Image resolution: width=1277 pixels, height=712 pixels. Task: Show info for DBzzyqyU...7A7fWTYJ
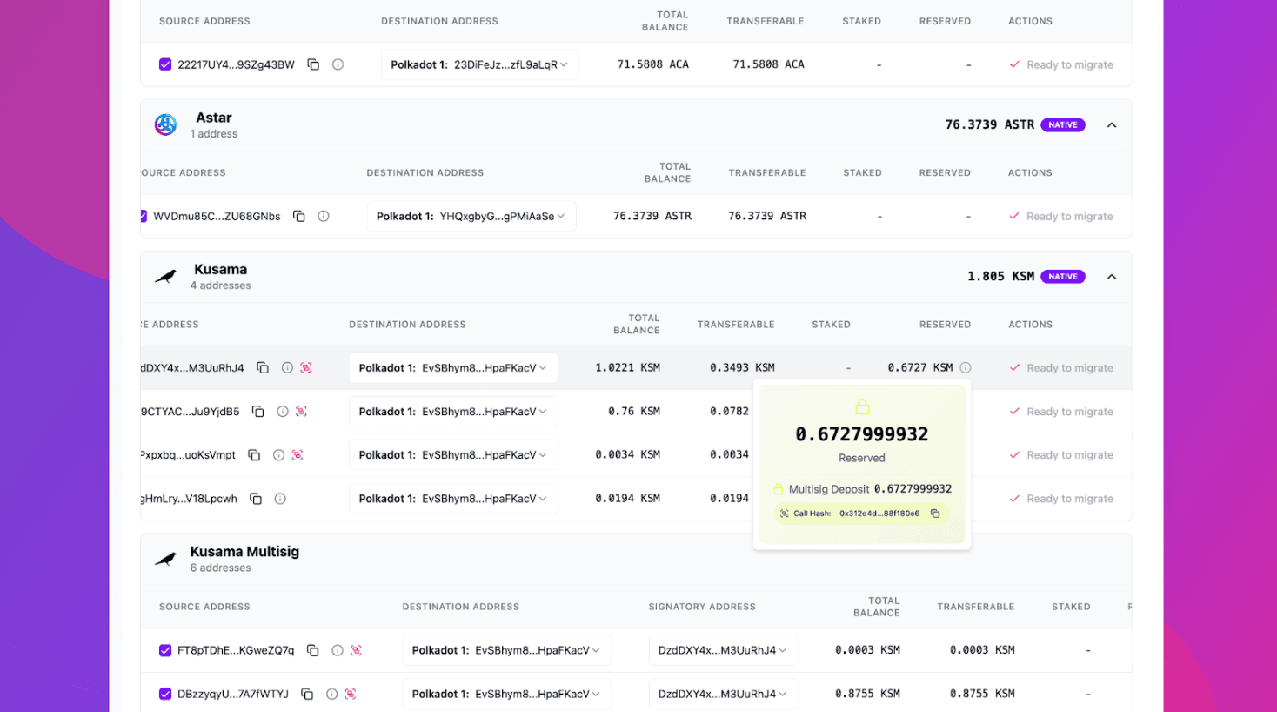tap(331, 694)
